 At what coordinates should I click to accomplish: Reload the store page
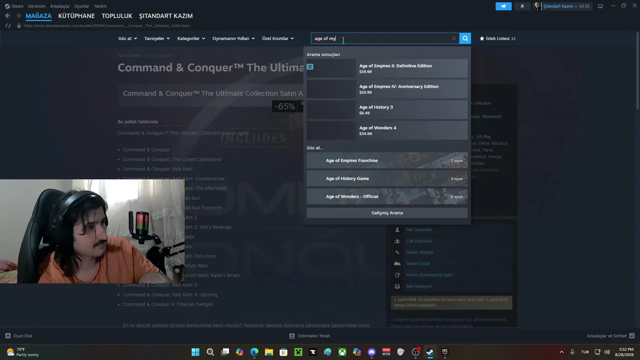tap(7, 25)
